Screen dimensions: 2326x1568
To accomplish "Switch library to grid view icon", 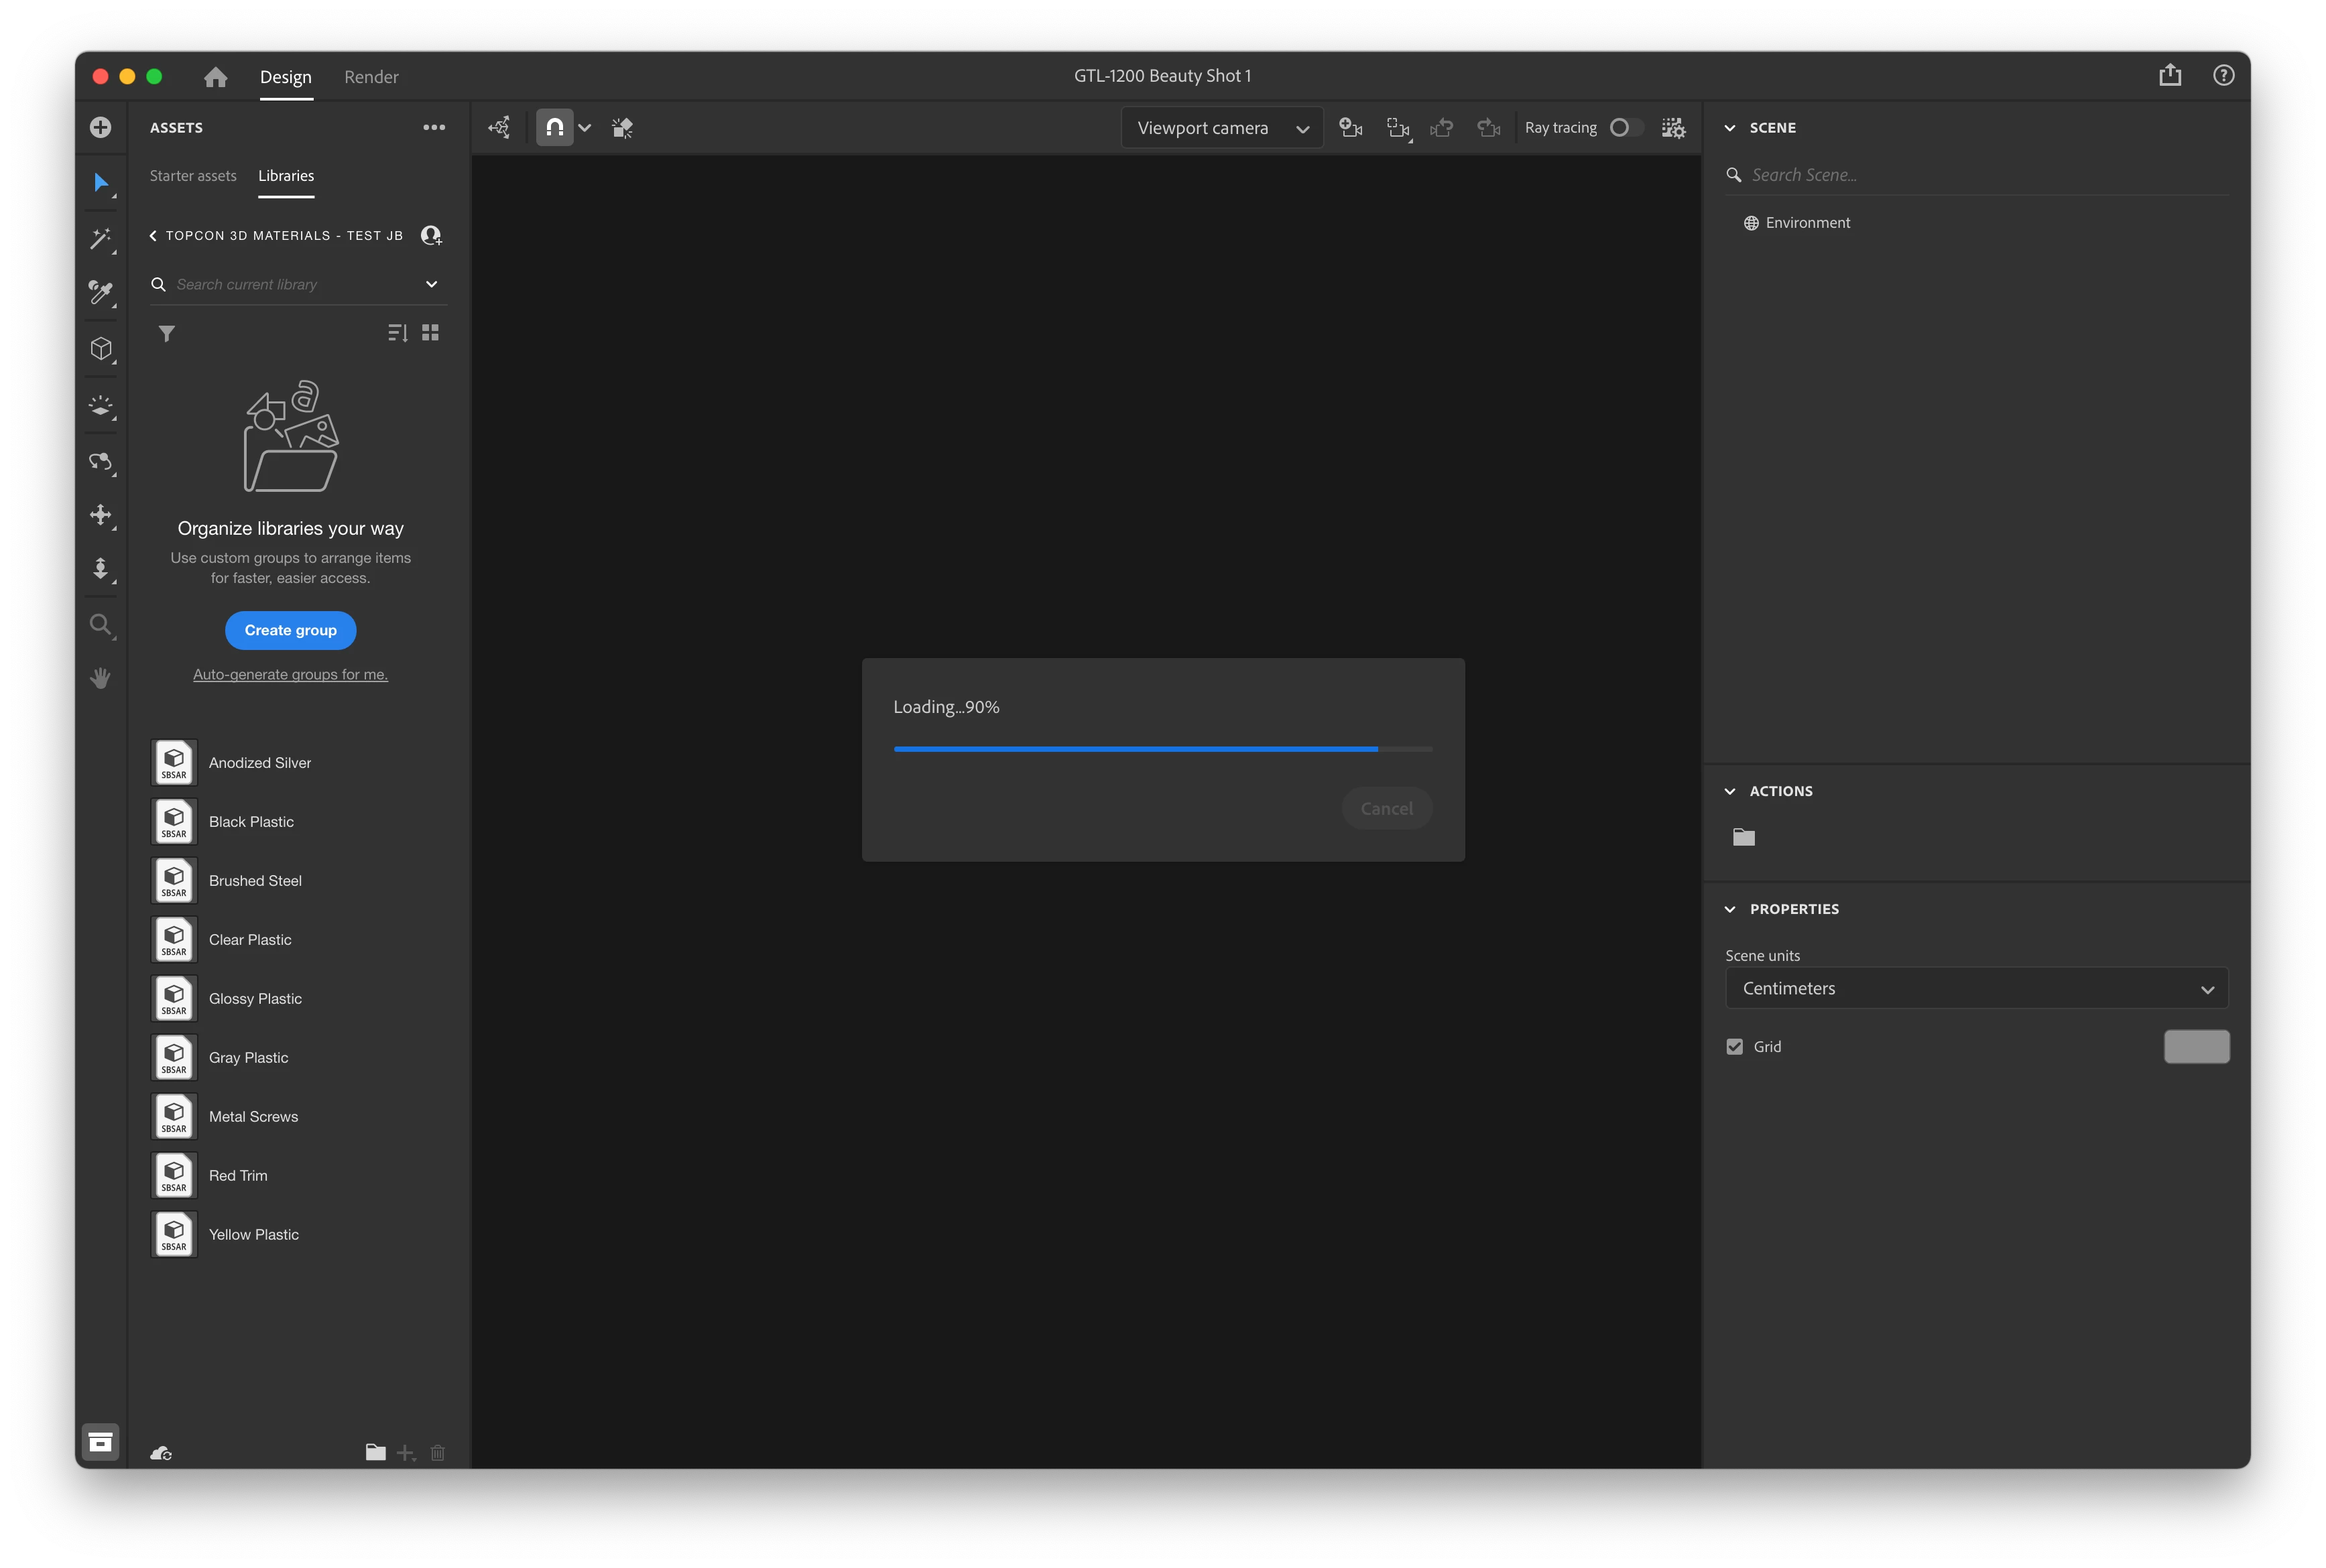I will pos(430,333).
